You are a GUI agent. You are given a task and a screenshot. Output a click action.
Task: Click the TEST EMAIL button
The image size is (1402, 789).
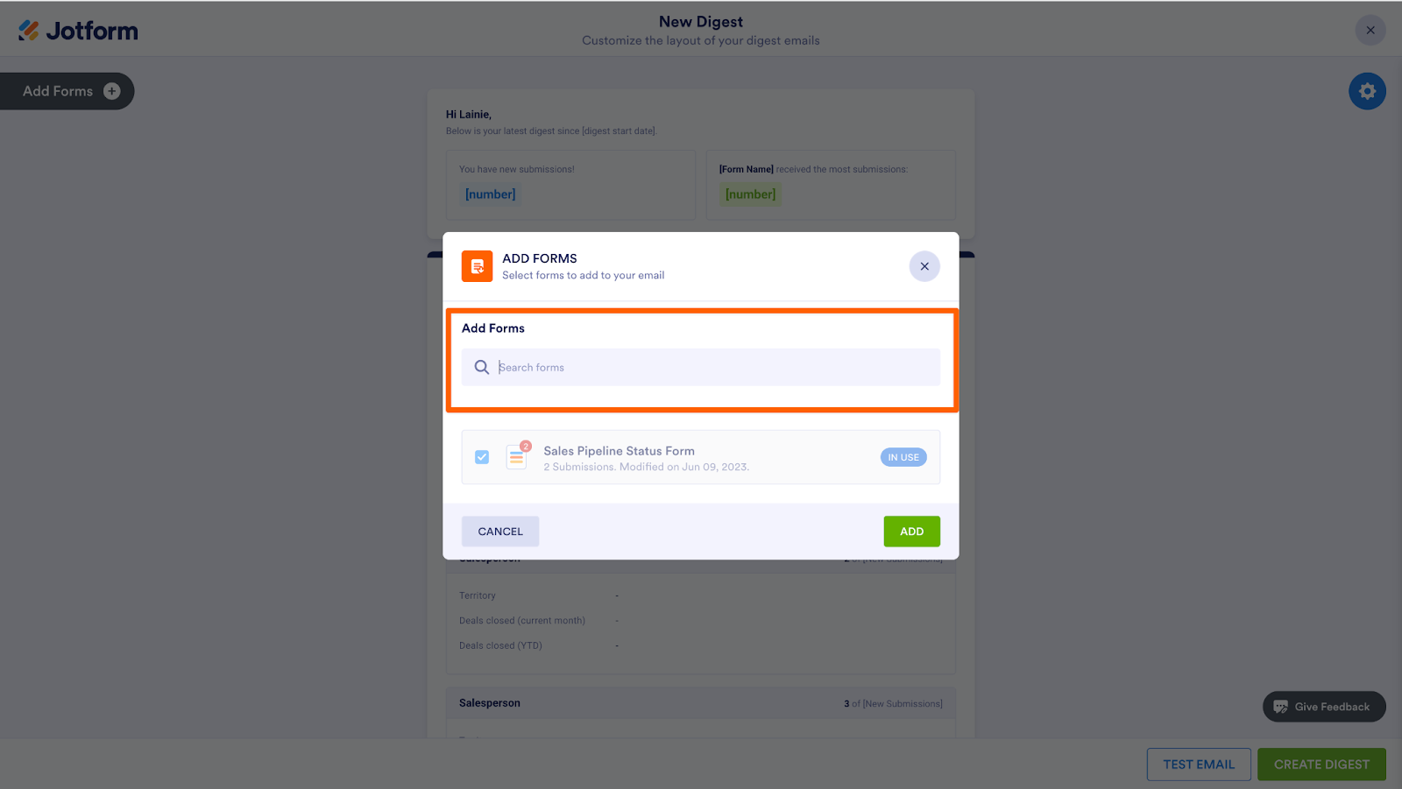(x=1198, y=764)
